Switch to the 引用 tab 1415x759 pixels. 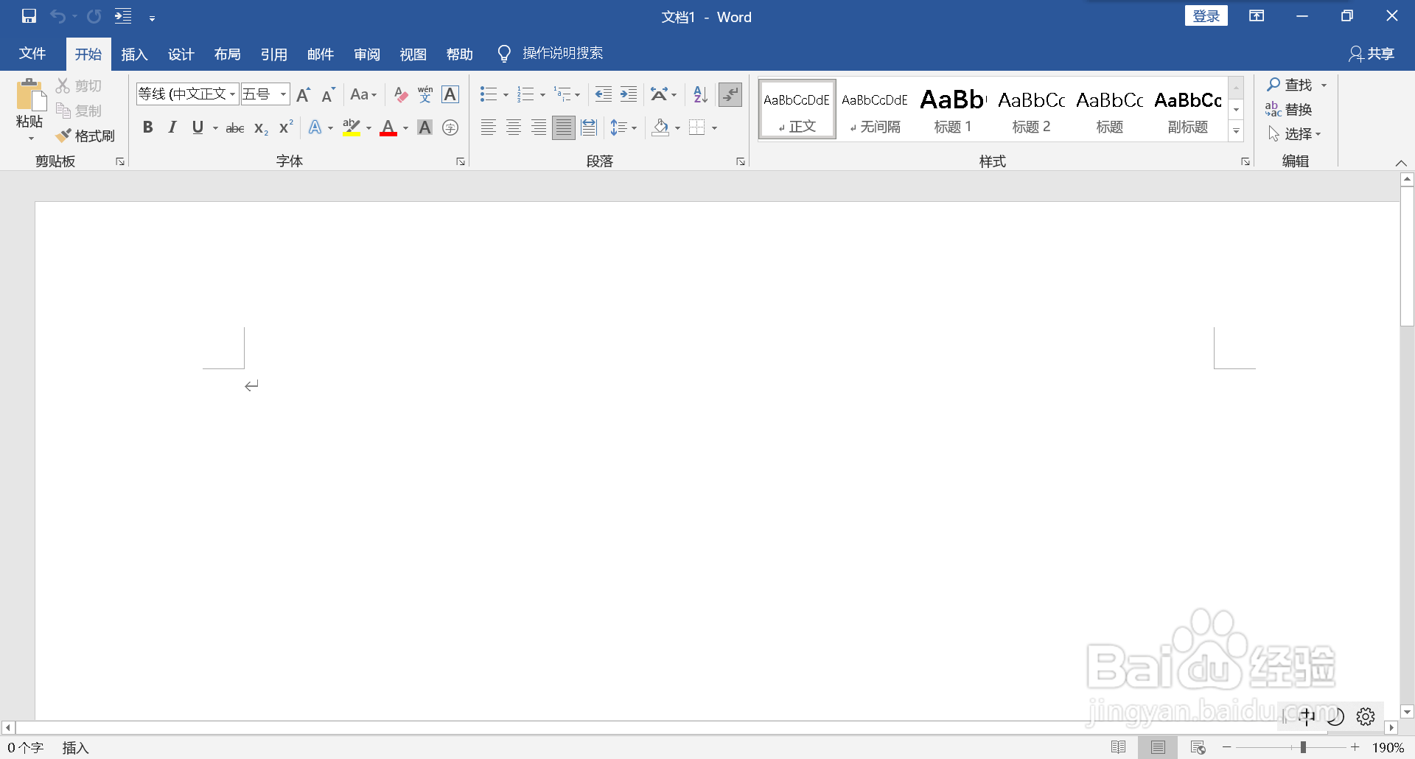click(273, 54)
